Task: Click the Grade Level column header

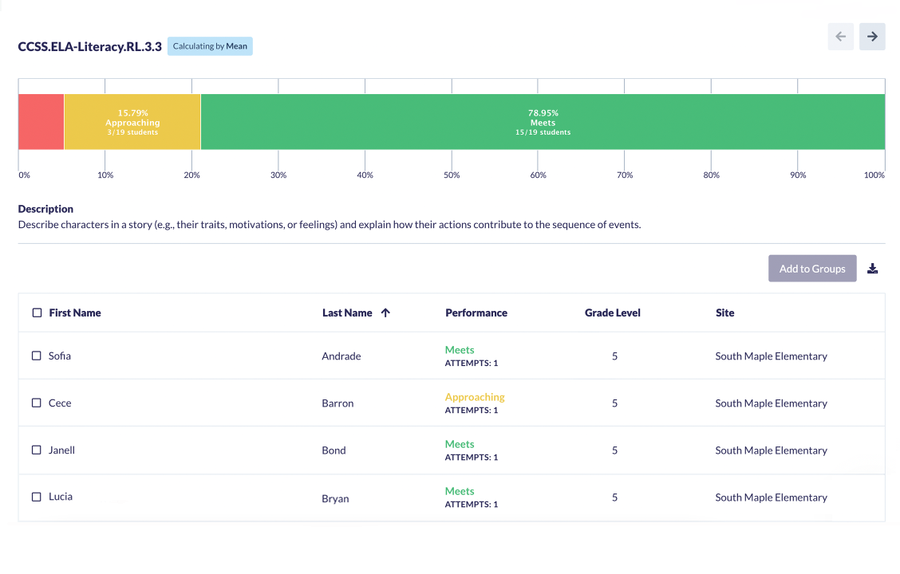Action: pyautogui.click(x=613, y=313)
